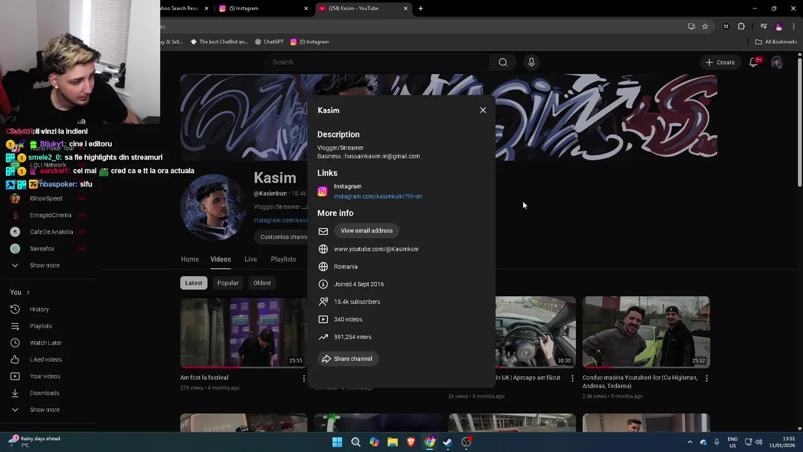Show hidden system tray icons chevron
Screen dimensions: 803x452
click(x=689, y=443)
